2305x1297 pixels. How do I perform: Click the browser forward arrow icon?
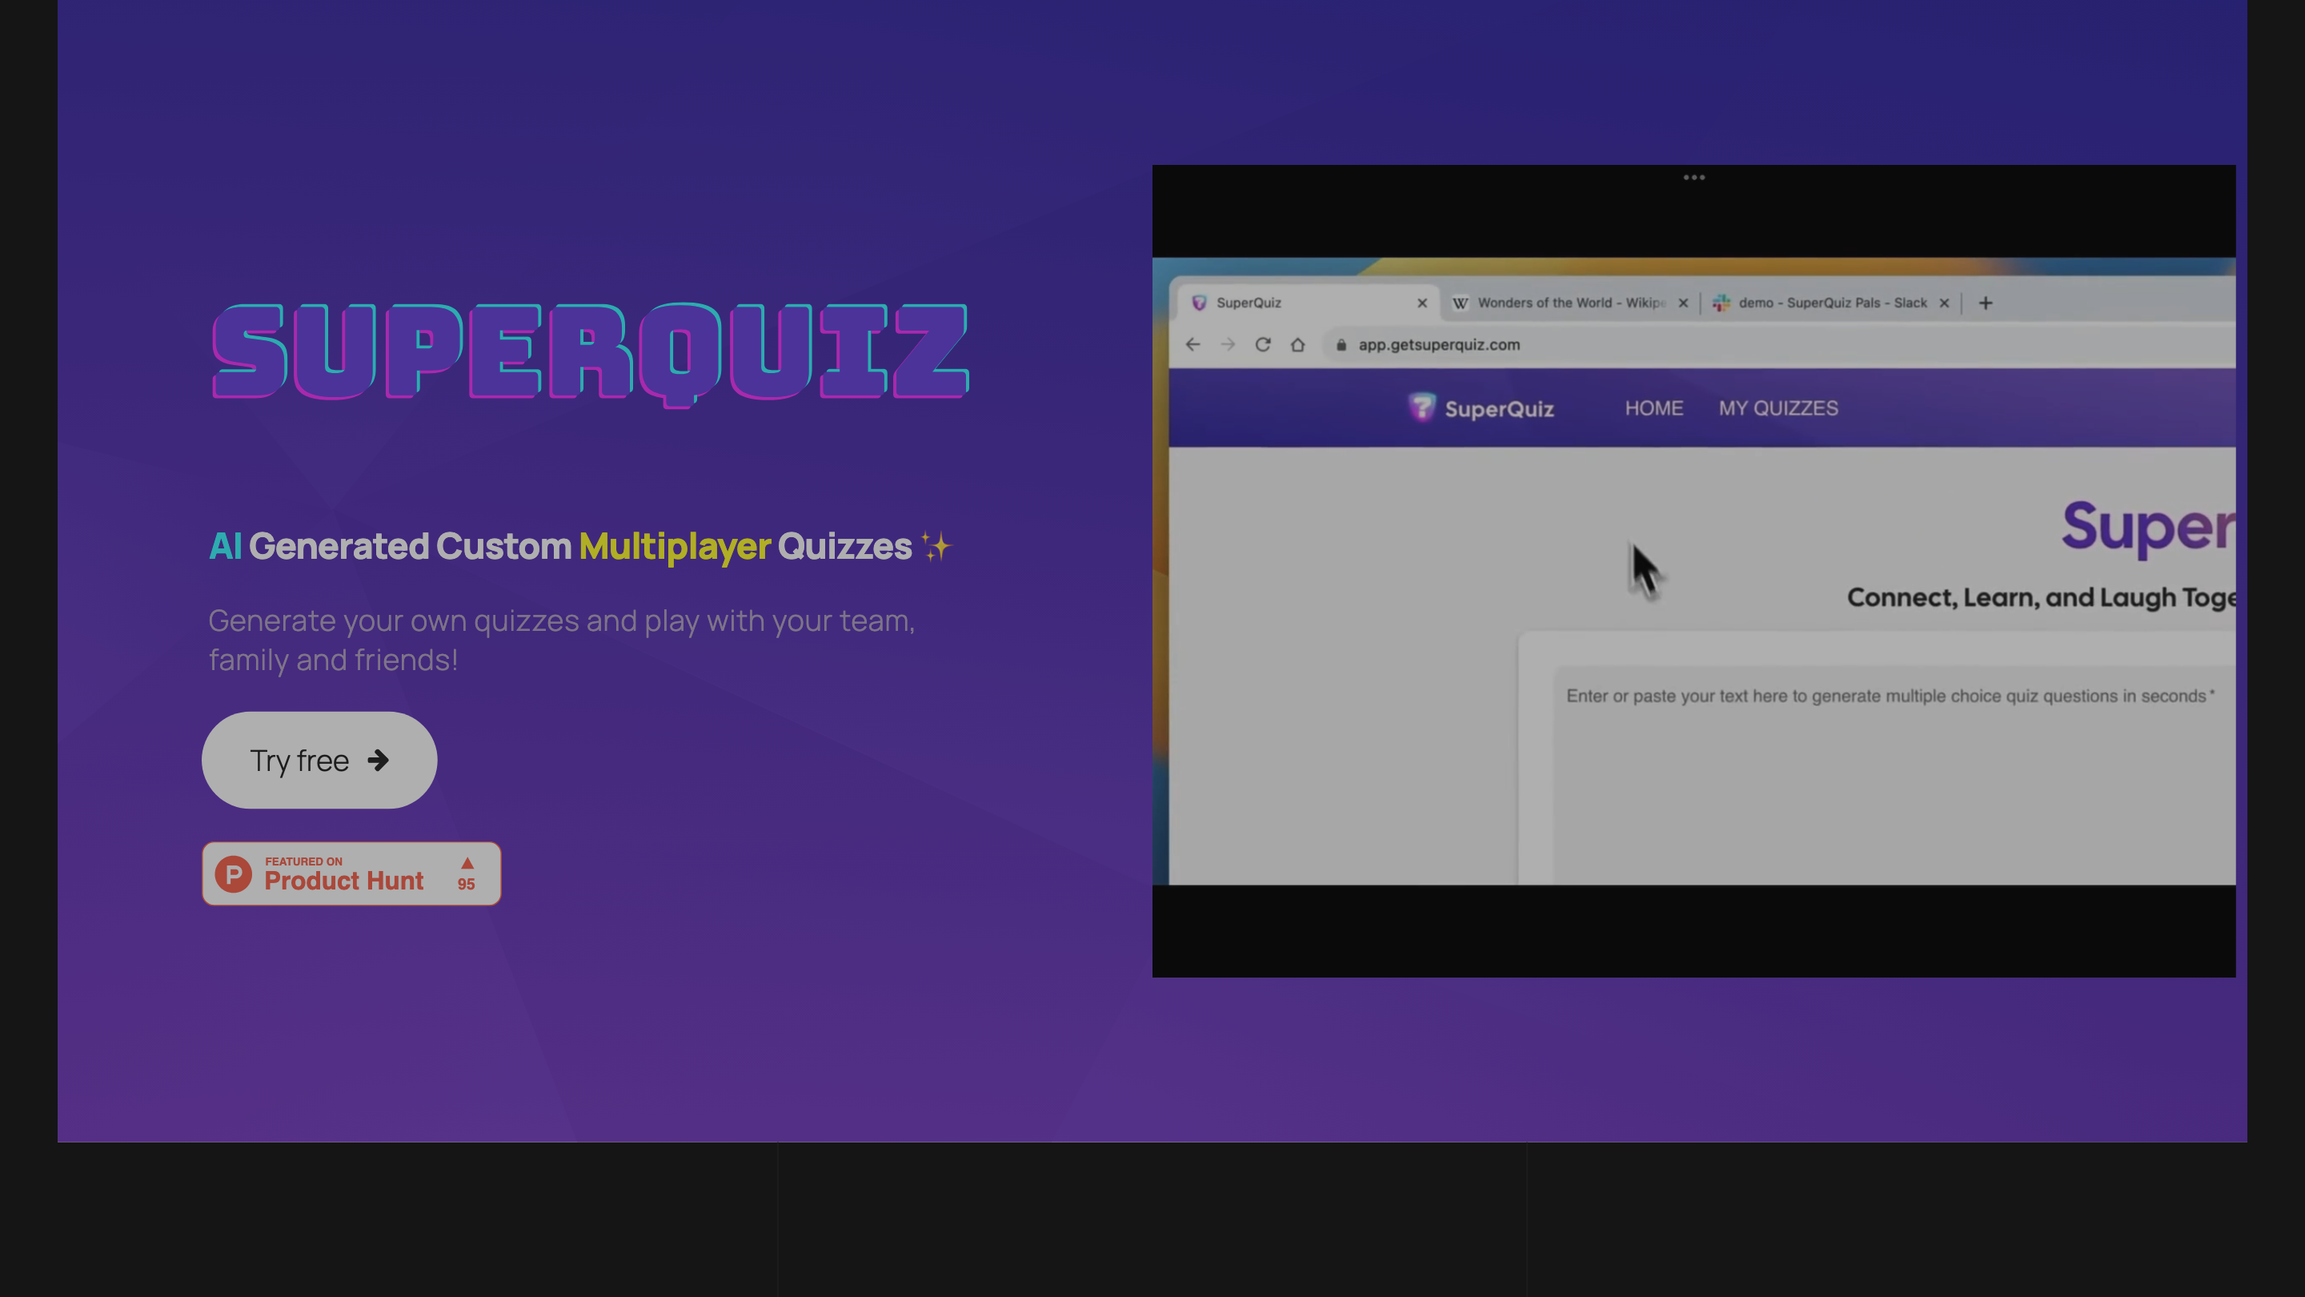[x=1227, y=343]
